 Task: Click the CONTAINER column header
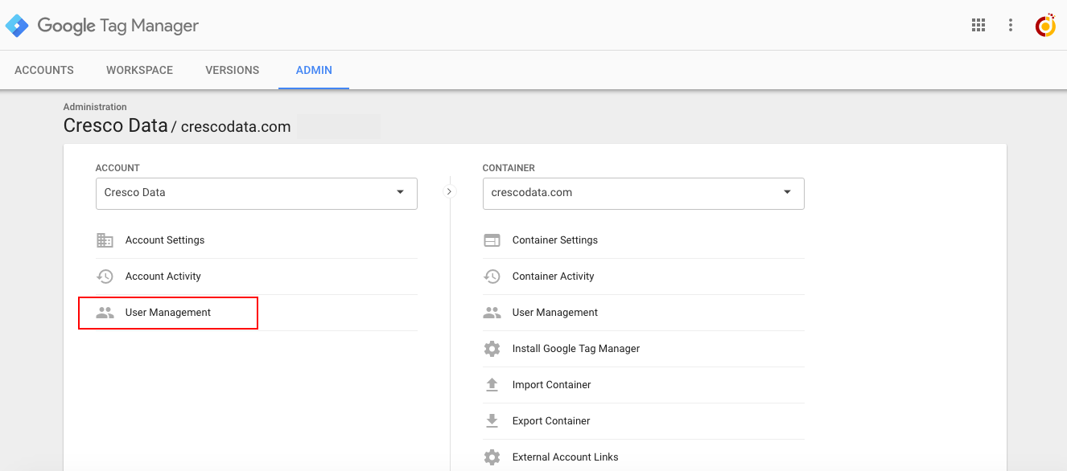coord(509,168)
